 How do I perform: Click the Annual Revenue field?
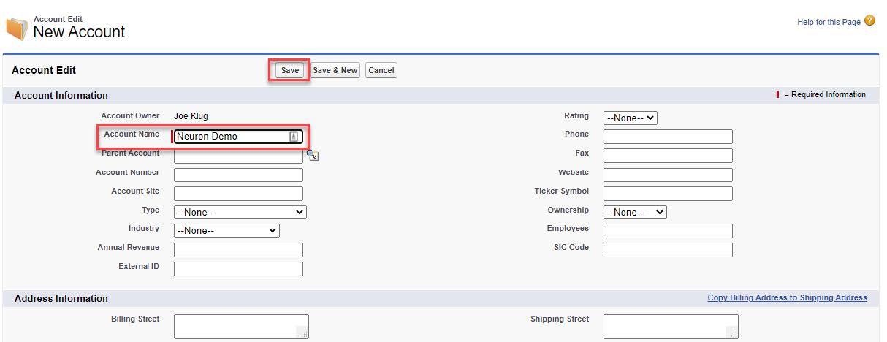click(x=238, y=250)
